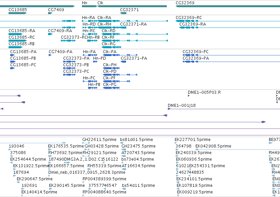Select the CG13685 gene glyph label
The height and width of the screenshot is (197, 280).
(x=18, y=10)
